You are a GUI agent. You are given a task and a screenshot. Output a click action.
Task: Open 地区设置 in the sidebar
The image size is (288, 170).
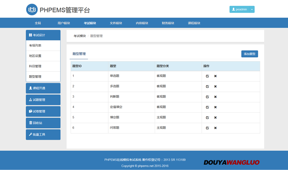43,56
